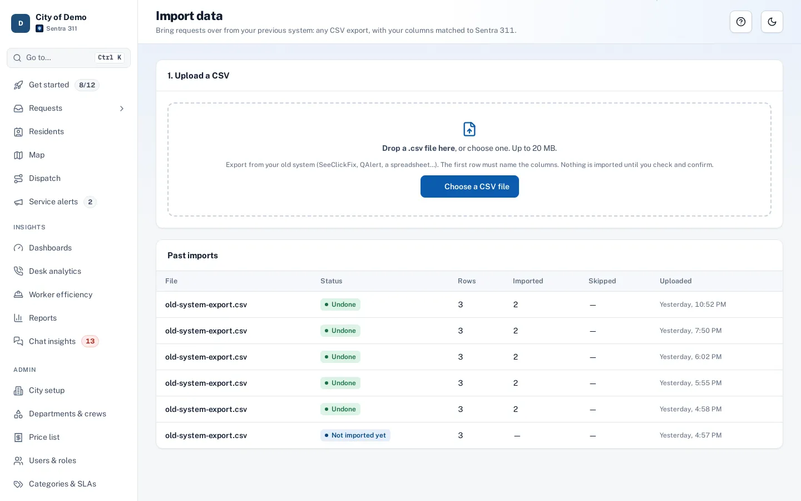Click the gauge icon beside Dashboards
Viewport: 801px width, 501px height.
coord(18,248)
